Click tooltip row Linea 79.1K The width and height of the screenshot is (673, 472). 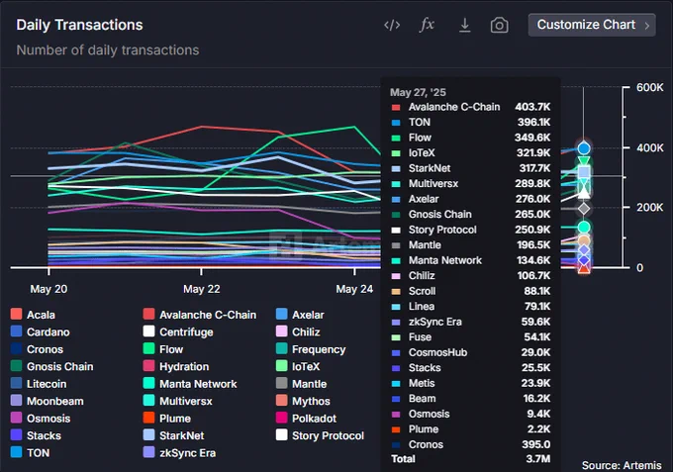[471, 307]
